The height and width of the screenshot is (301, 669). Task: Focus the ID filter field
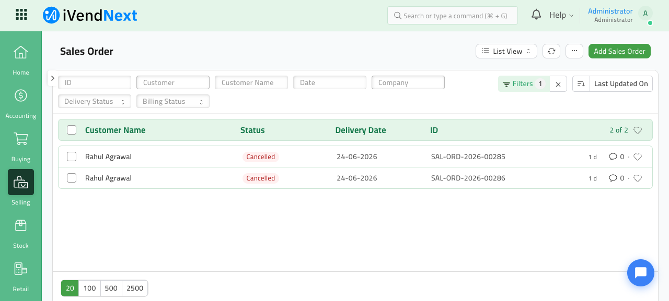(x=95, y=82)
